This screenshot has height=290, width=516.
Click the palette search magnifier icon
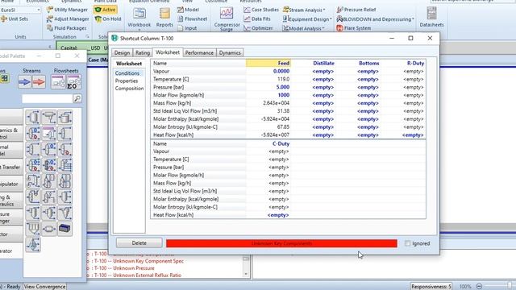pos(77,98)
